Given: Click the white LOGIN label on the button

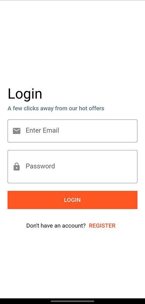Looking at the screenshot, I should [x=72, y=200].
